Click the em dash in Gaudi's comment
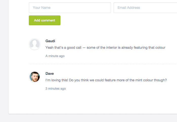The height and width of the screenshot is (122, 177). pos(84,47)
